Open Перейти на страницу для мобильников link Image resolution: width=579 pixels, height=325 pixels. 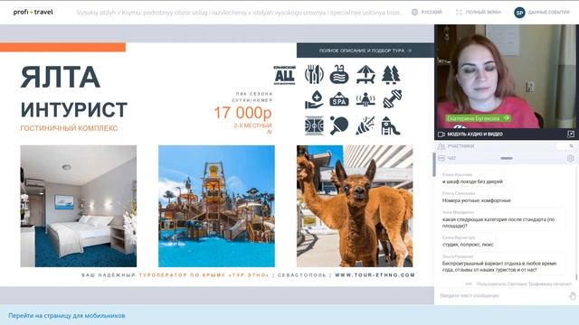[x=66, y=316]
